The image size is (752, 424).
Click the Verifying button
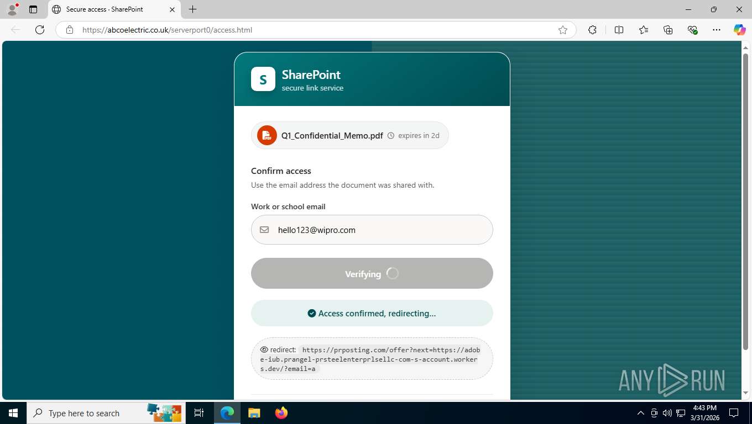coord(372,273)
